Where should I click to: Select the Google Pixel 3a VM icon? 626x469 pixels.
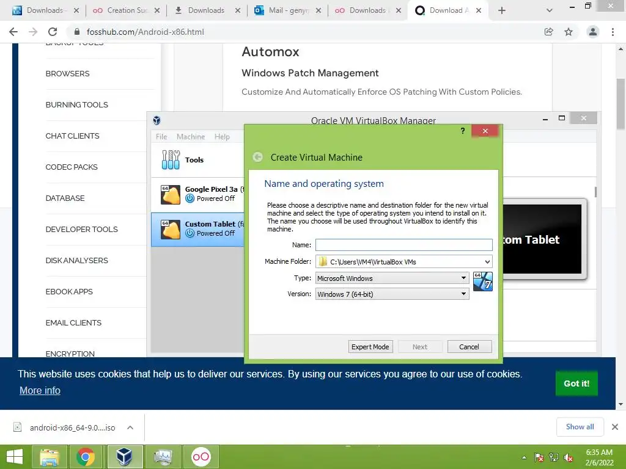coord(171,195)
